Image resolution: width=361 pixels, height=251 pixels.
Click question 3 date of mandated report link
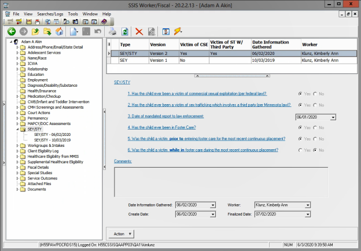pos(166,116)
